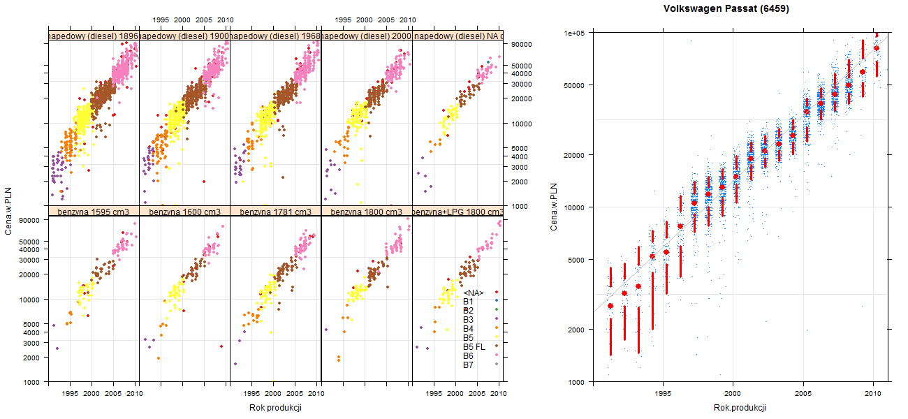Click the "2000" x-tick under the Volkswagen Passat chart
908x419 pixels.
733,394
